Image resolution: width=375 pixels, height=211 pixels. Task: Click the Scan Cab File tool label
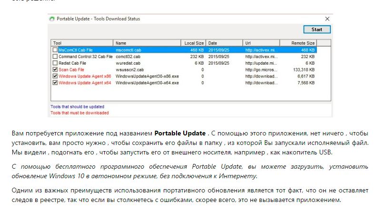pos(71,70)
